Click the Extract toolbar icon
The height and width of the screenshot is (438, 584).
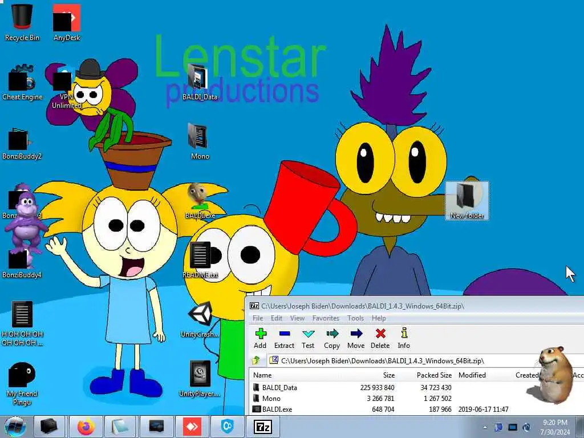tap(284, 338)
